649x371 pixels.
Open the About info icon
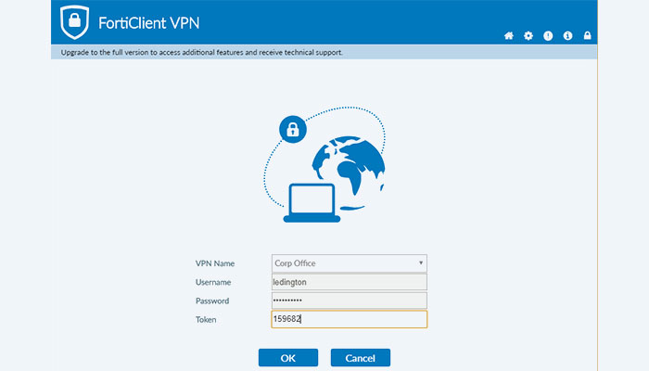coord(567,36)
